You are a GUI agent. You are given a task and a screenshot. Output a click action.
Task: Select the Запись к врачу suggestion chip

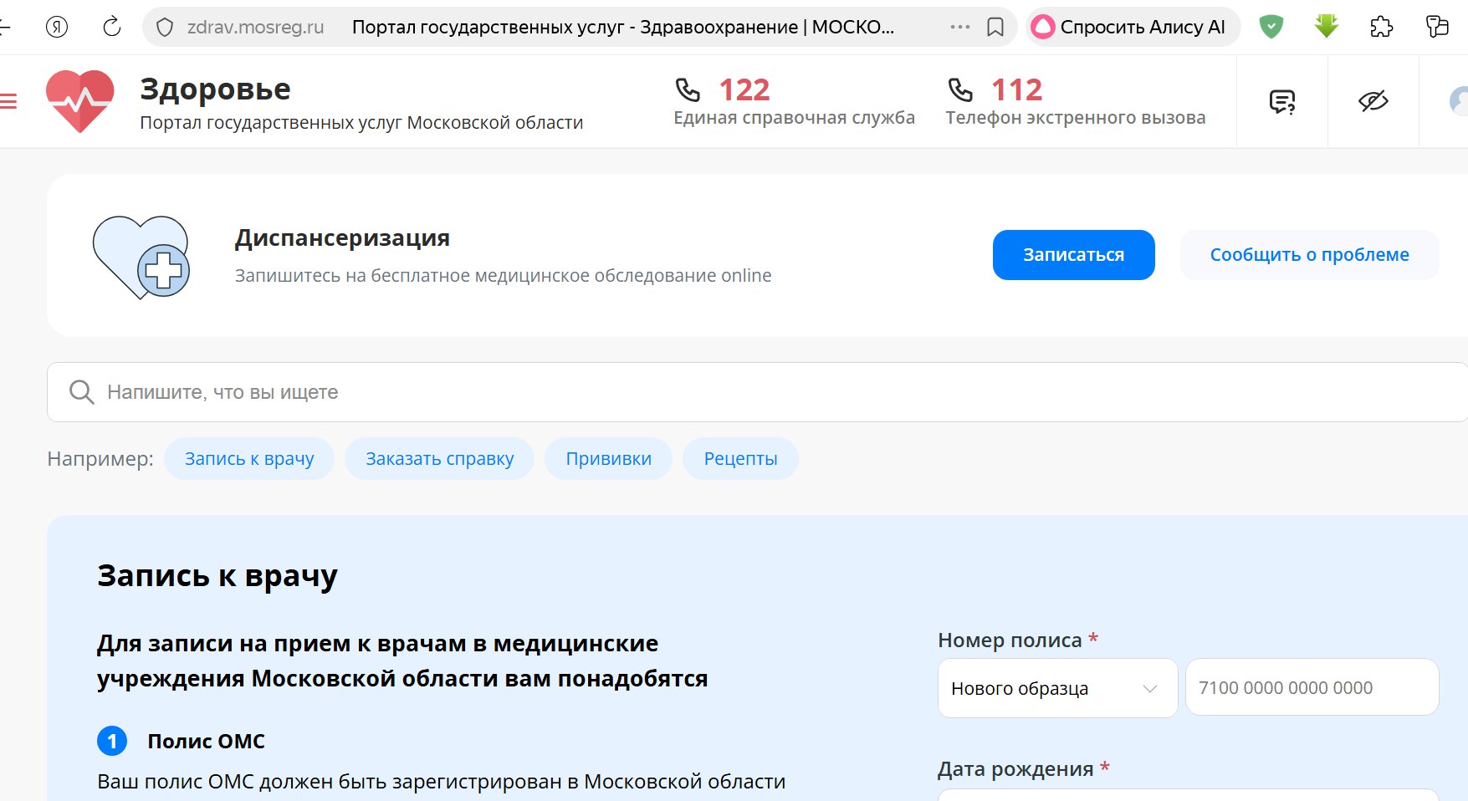(x=249, y=459)
